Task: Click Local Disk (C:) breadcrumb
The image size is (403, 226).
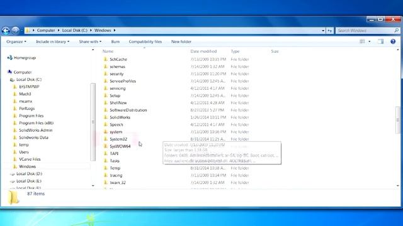Action: 75,30
